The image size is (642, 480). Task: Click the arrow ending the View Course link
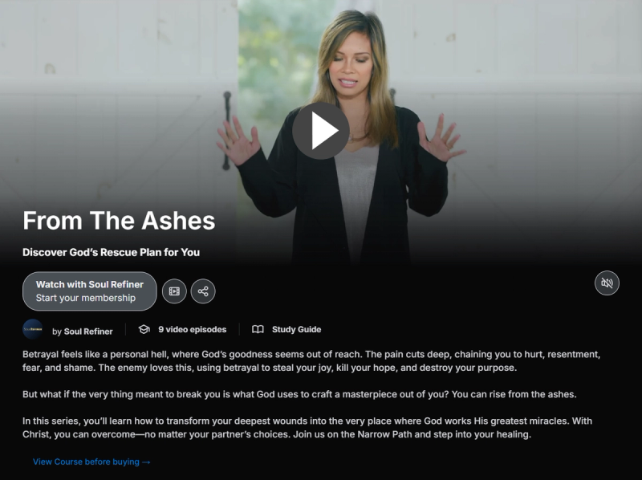pos(146,462)
